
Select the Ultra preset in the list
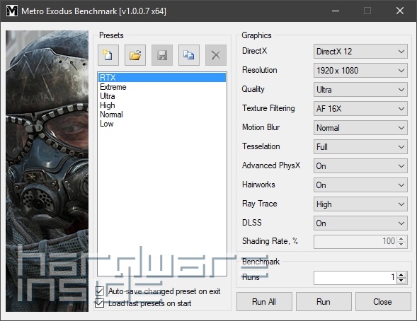pyautogui.click(x=162, y=96)
